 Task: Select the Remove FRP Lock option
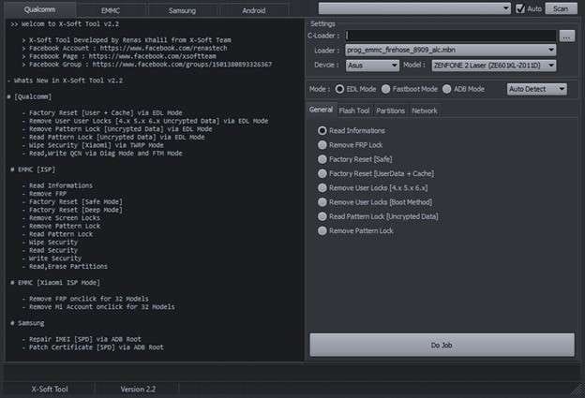pyautogui.click(x=350, y=145)
